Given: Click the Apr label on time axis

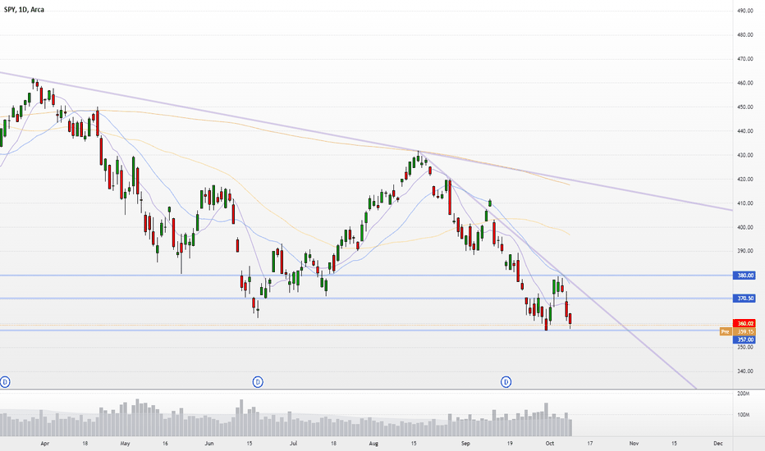Looking at the screenshot, I should point(45,444).
